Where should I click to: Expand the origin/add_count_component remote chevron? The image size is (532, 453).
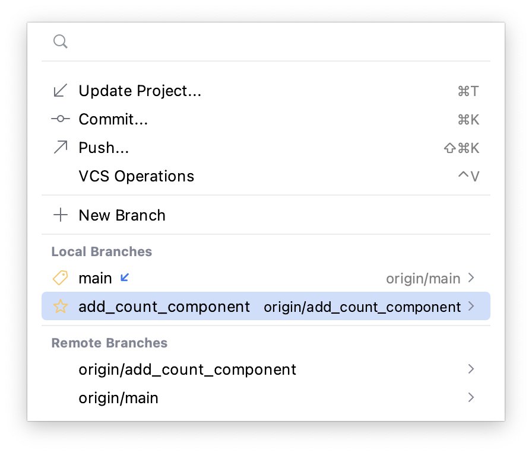coord(471,369)
